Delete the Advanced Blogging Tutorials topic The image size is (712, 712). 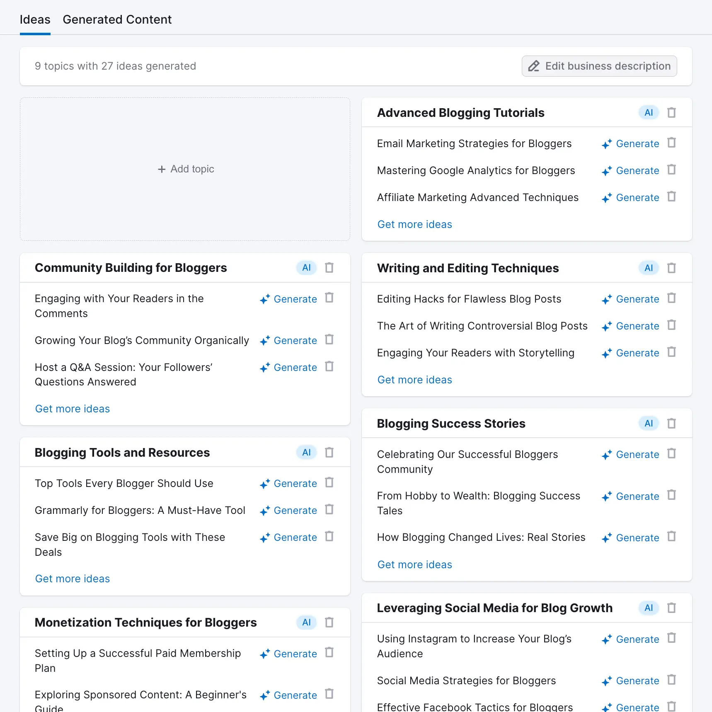coord(671,112)
